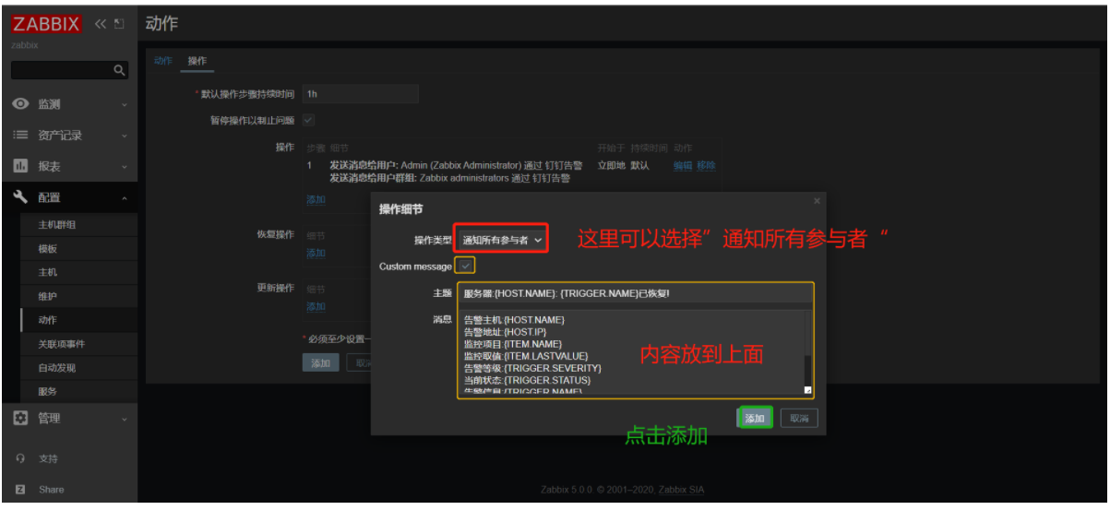
Task: Click 添加 link under 操作
Action: (x=316, y=199)
